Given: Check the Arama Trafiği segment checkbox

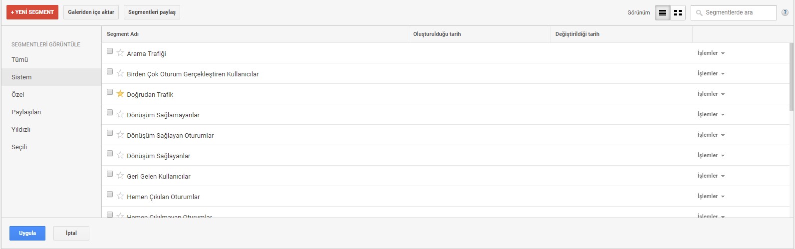Looking at the screenshot, I should coord(110,51).
